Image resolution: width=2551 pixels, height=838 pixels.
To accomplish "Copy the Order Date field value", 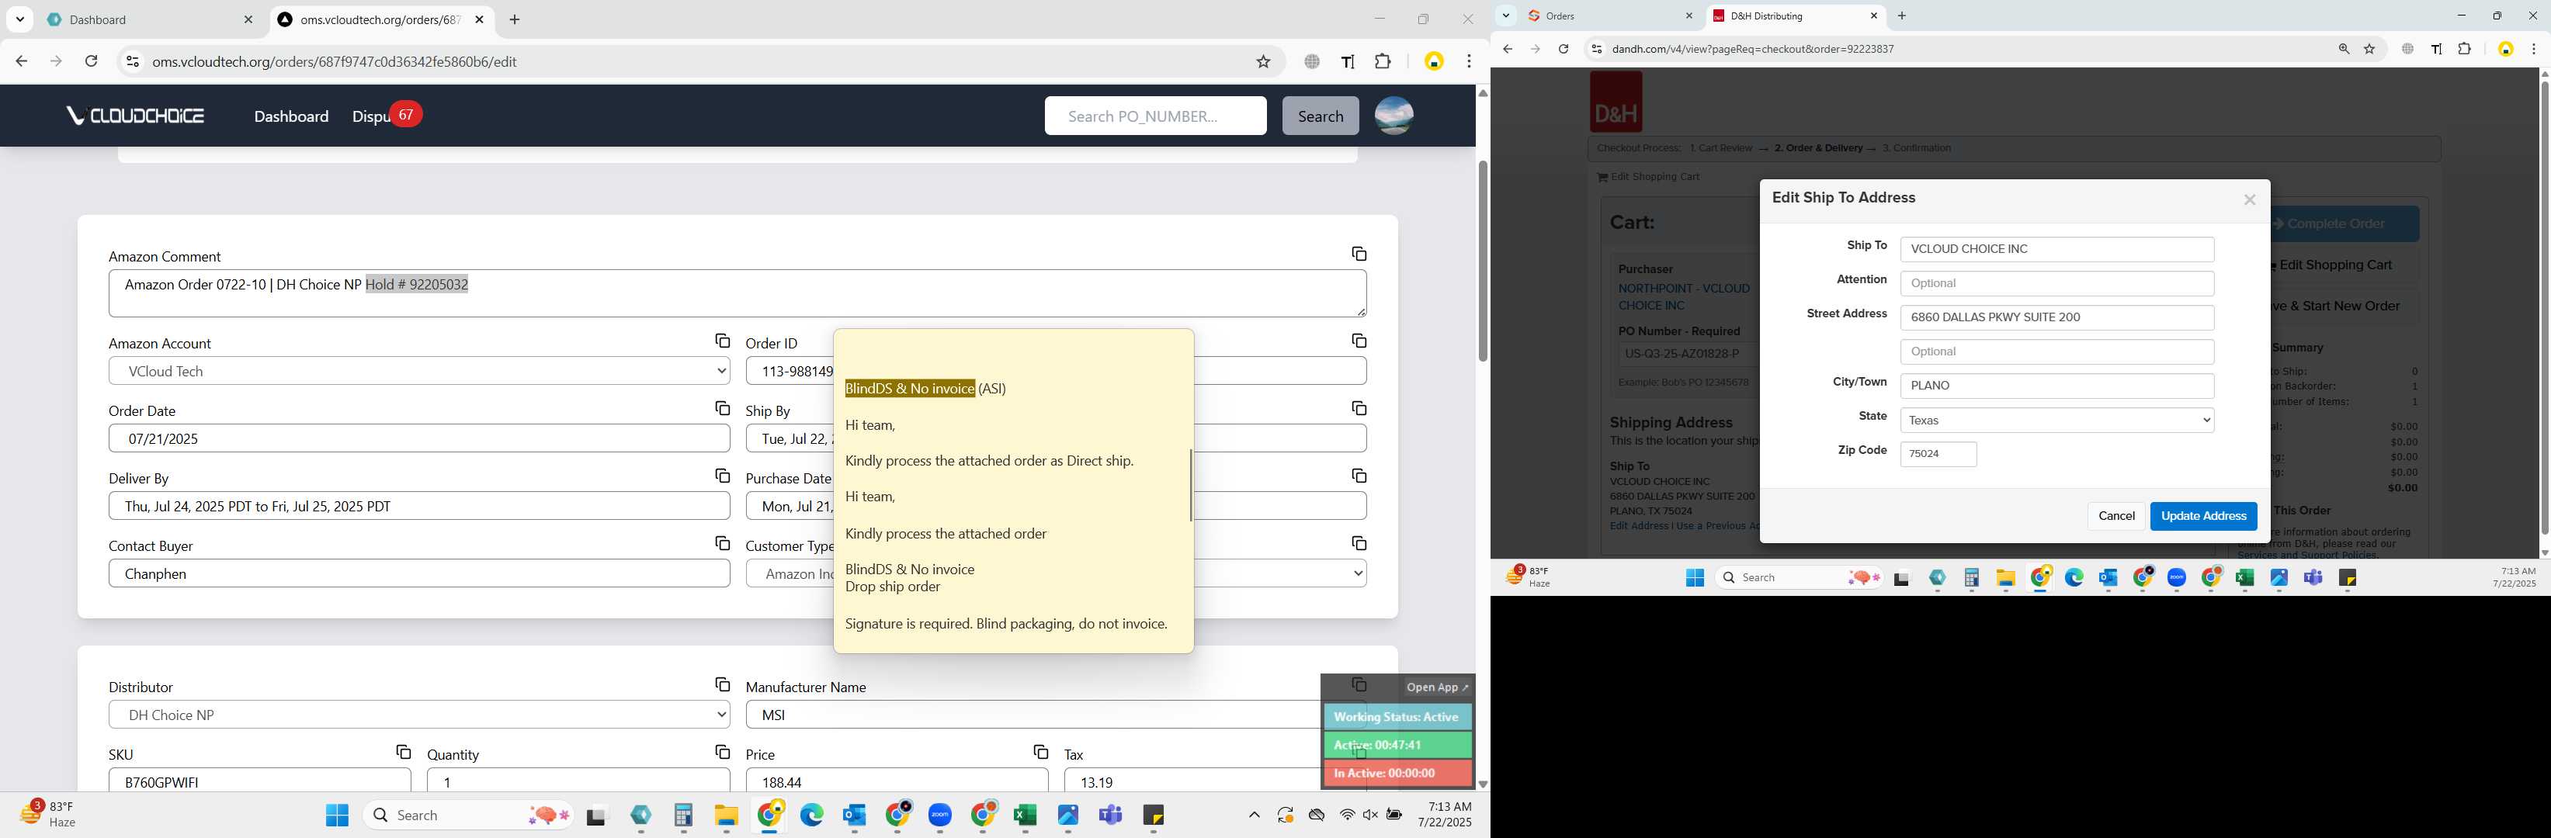I will point(722,409).
